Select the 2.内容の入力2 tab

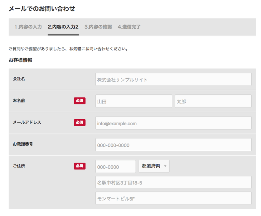pos(63,27)
